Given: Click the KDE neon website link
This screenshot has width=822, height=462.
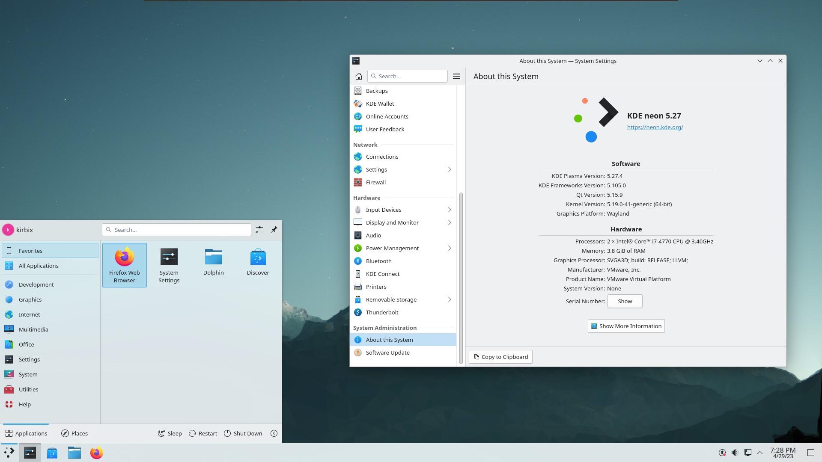Looking at the screenshot, I should point(655,127).
